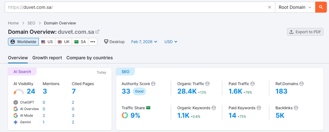Screen dimensions: 329x132
Task: Open the Authority Score value 33
Action: [x=126, y=91]
